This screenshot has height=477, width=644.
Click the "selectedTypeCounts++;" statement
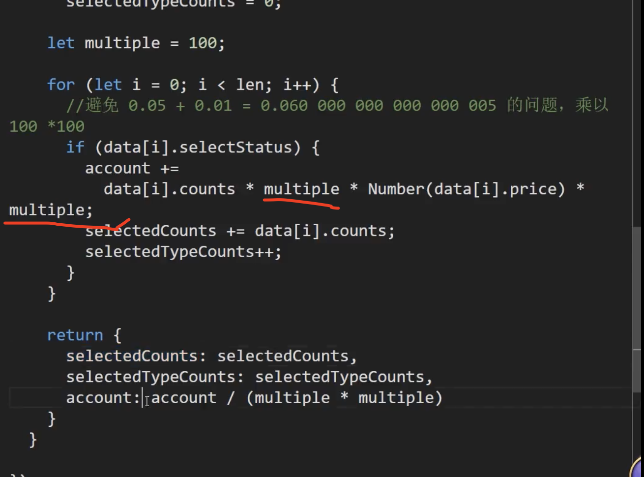pyautogui.click(x=183, y=252)
